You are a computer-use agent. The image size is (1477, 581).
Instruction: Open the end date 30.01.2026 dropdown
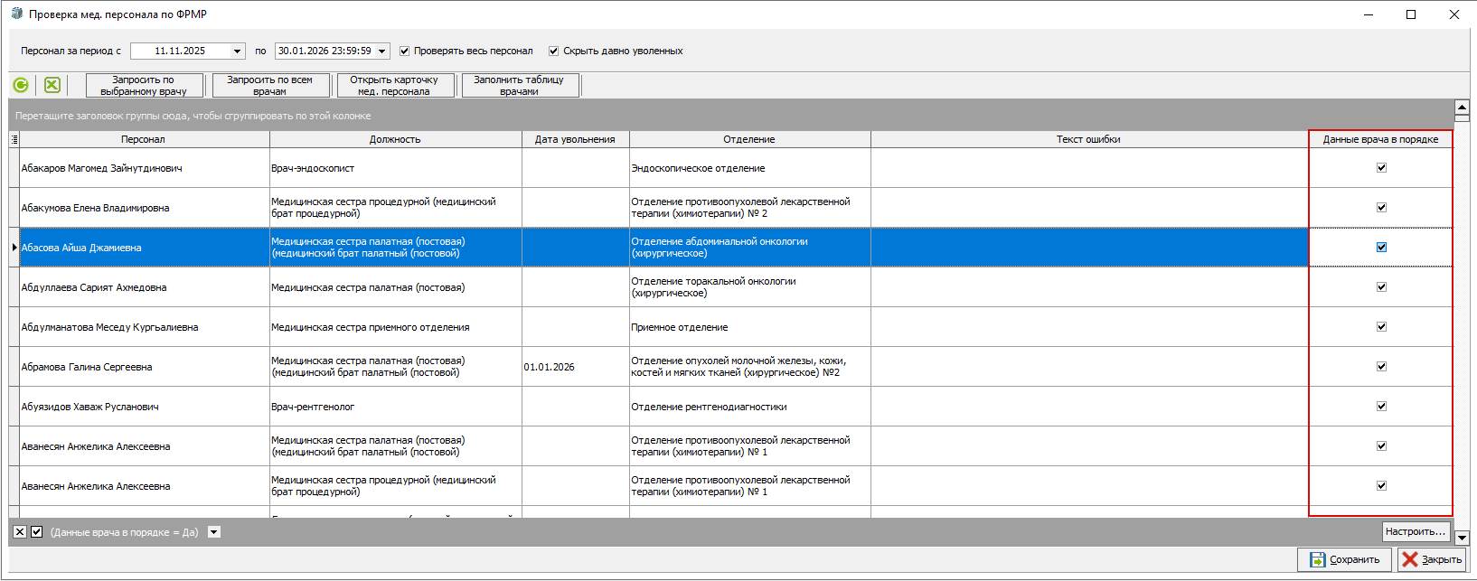pyautogui.click(x=382, y=52)
